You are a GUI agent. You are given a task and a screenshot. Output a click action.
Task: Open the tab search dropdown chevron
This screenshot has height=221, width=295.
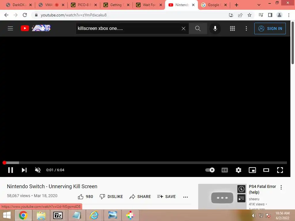pos(259,5)
